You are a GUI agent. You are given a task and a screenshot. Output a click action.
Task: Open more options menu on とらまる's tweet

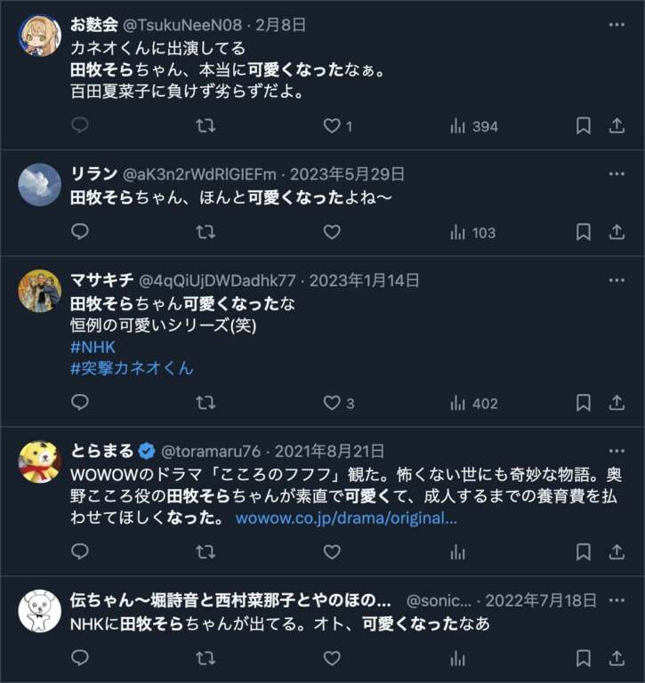pyautogui.click(x=617, y=450)
